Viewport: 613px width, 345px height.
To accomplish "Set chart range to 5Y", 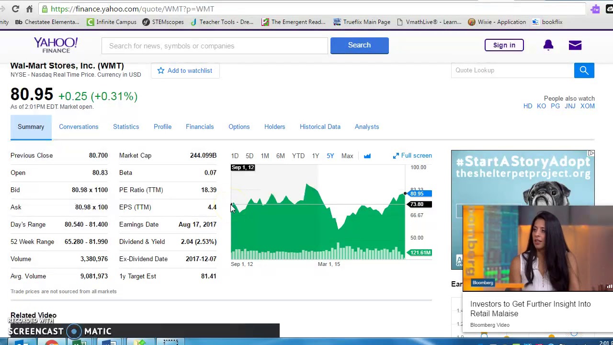I will (x=330, y=156).
